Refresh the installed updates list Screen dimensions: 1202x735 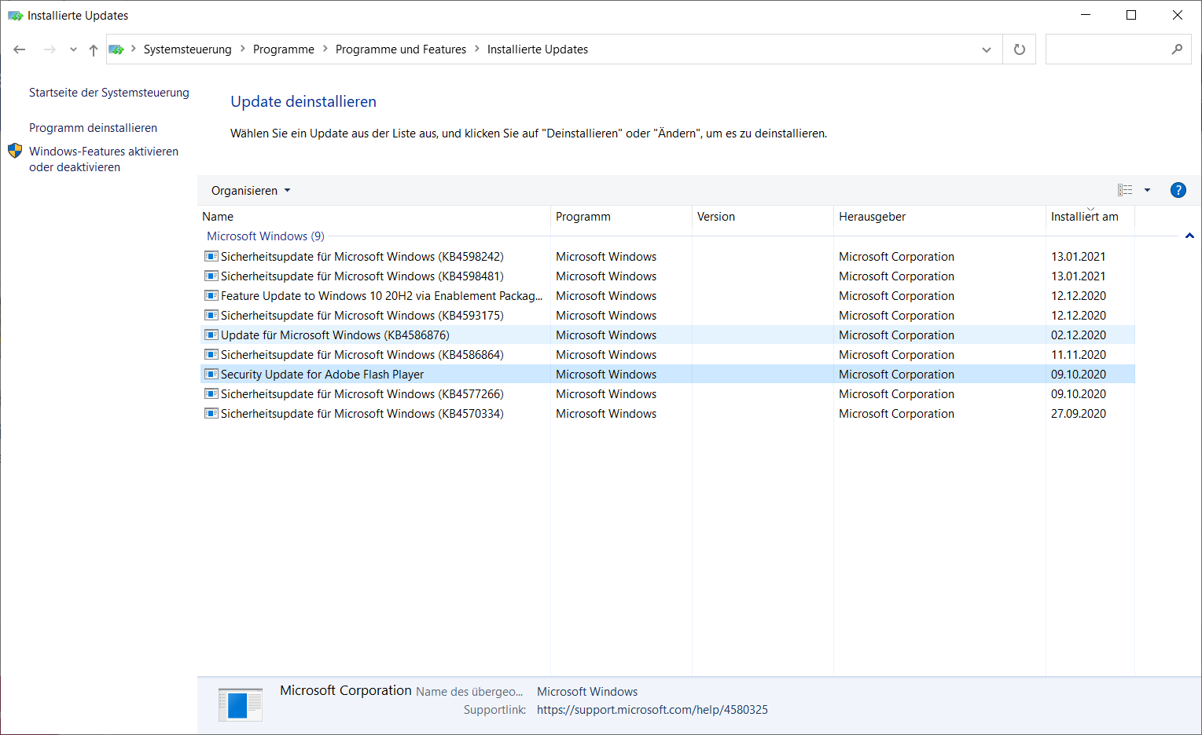(x=1020, y=49)
